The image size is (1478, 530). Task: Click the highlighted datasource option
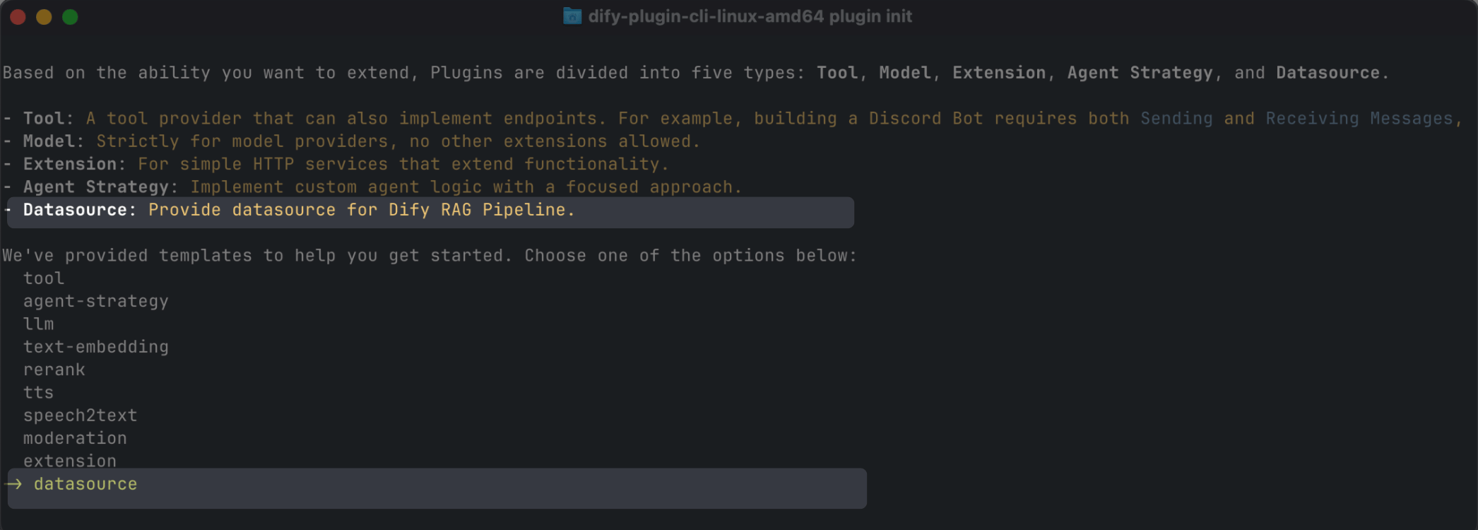tap(437, 488)
